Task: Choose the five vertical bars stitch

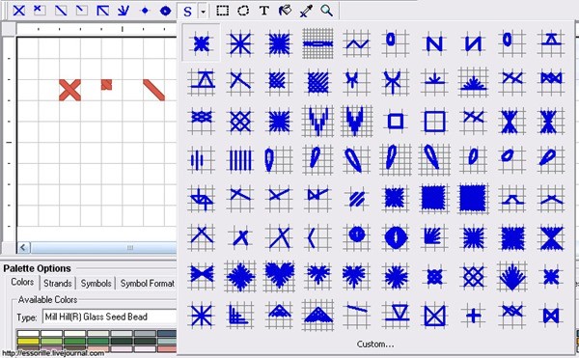Action: coord(240,160)
